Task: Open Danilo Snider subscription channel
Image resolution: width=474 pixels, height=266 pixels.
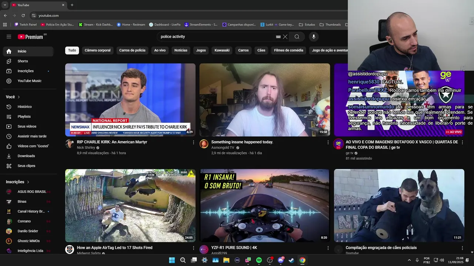Action: pos(28,231)
